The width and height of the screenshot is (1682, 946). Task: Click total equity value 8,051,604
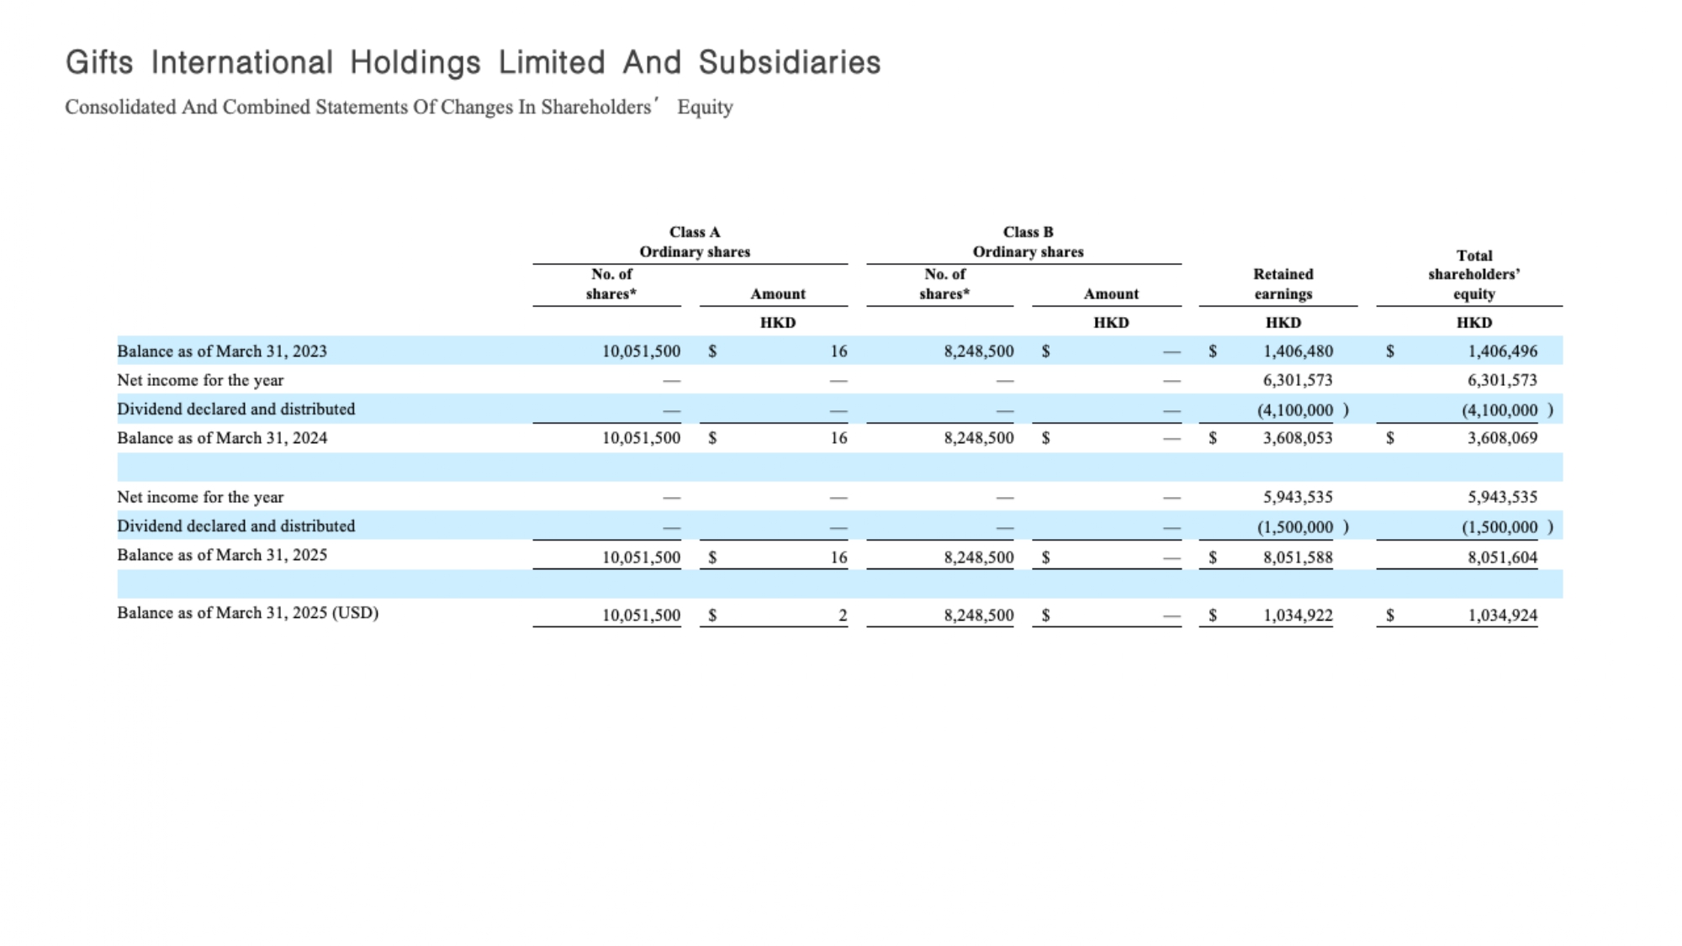coord(1502,557)
